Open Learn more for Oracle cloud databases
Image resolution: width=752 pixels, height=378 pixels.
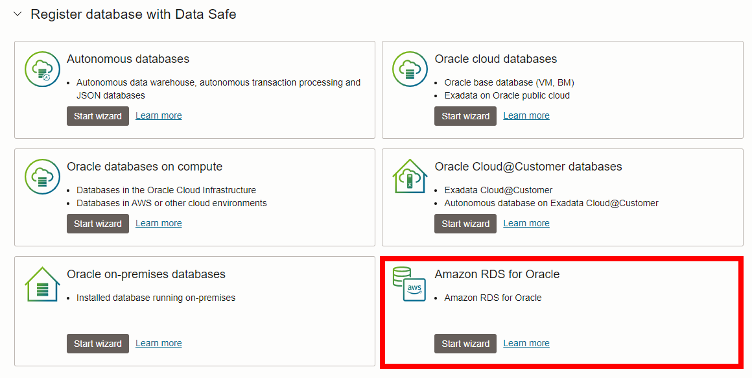click(x=526, y=115)
